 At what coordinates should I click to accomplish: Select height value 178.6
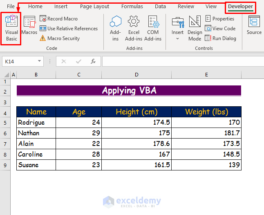tap(136, 143)
